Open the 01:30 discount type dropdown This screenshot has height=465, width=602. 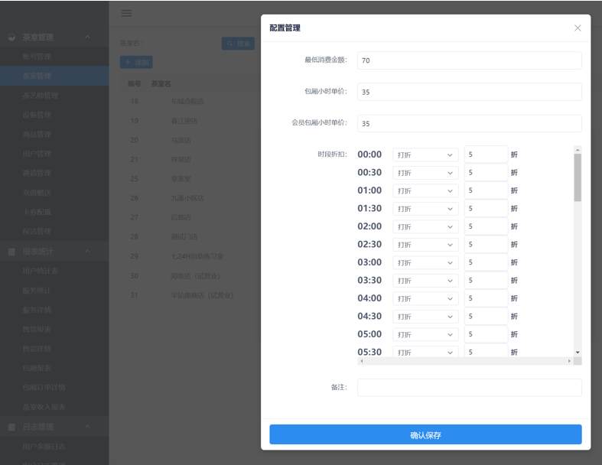(x=425, y=209)
